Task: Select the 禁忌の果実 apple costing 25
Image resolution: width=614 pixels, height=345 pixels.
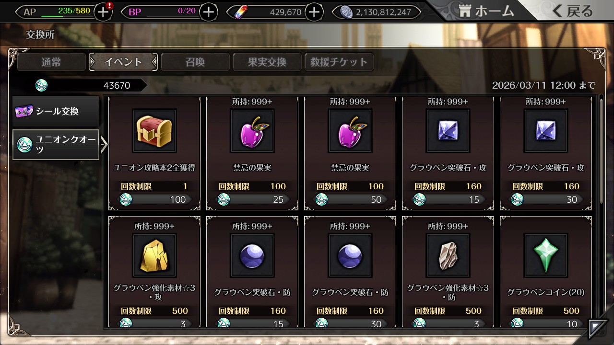Action: click(x=252, y=131)
